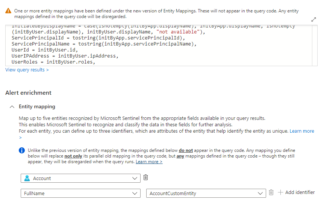Click the UserRoles line in query editor
This screenshot has width=324, height=203.
coord(53,62)
